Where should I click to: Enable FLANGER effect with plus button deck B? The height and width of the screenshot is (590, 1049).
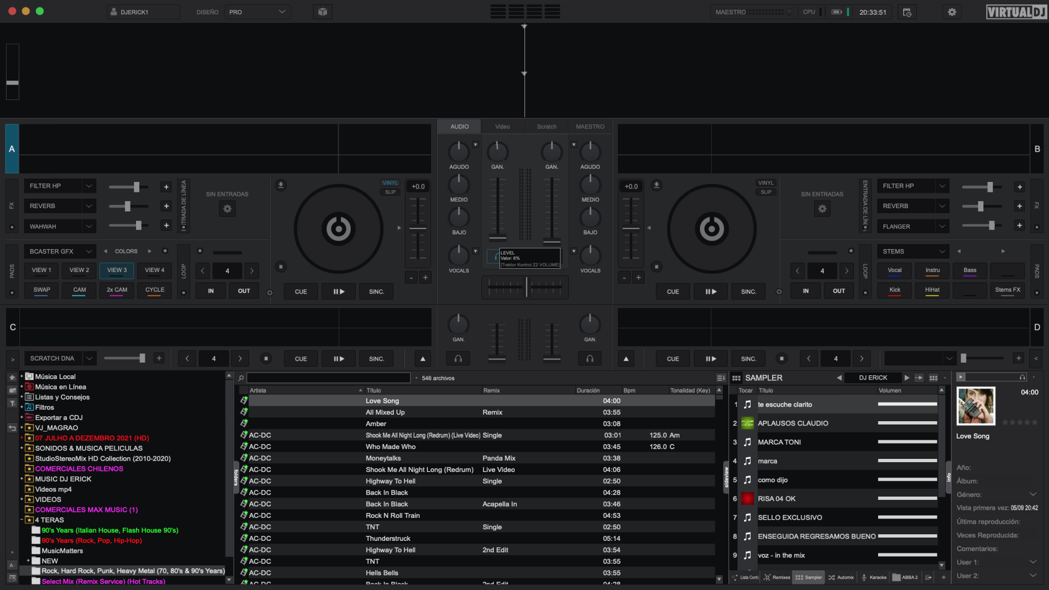tap(1019, 225)
